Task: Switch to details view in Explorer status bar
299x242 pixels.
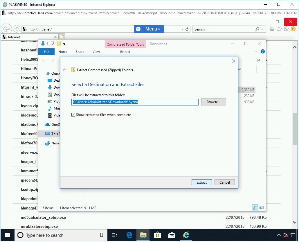Action: (255, 208)
